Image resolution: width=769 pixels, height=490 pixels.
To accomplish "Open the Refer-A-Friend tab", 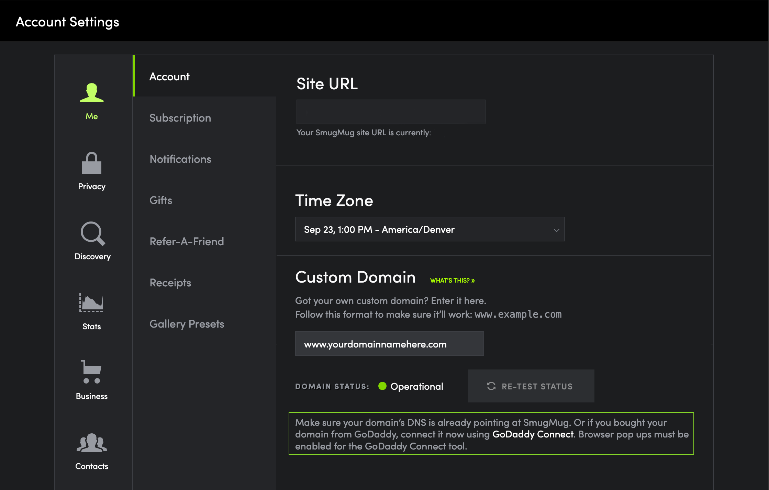I will [205, 241].
